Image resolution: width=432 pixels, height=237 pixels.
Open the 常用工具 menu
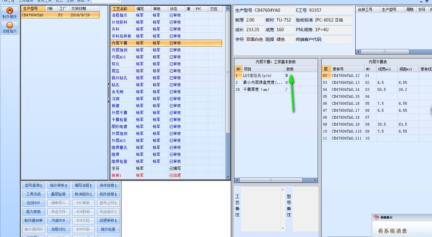[44, 1]
